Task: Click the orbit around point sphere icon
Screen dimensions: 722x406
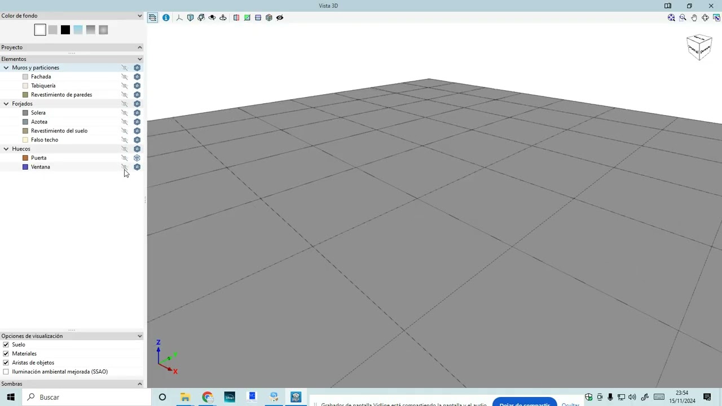Action: tap(212, 17)
